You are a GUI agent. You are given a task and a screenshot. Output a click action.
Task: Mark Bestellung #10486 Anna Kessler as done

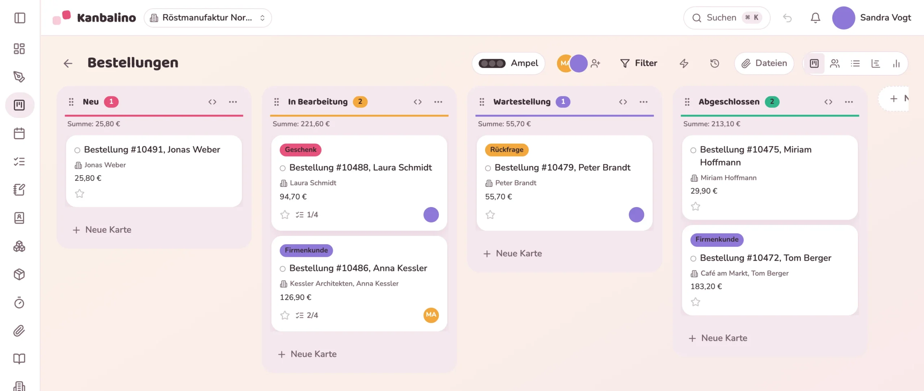click(283, 269)
